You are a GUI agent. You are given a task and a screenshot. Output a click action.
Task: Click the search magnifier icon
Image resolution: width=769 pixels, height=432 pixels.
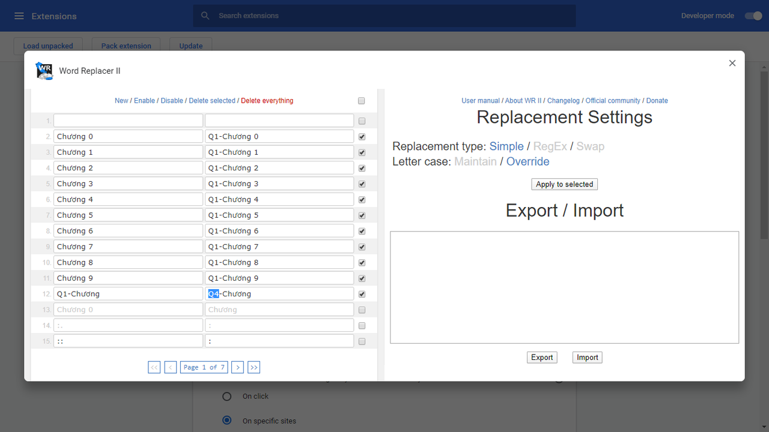point(205,16)
